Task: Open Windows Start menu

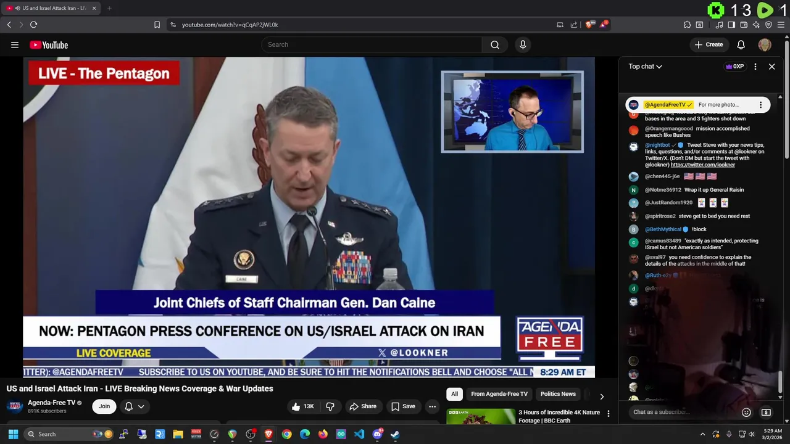Action: pos(13,434)
